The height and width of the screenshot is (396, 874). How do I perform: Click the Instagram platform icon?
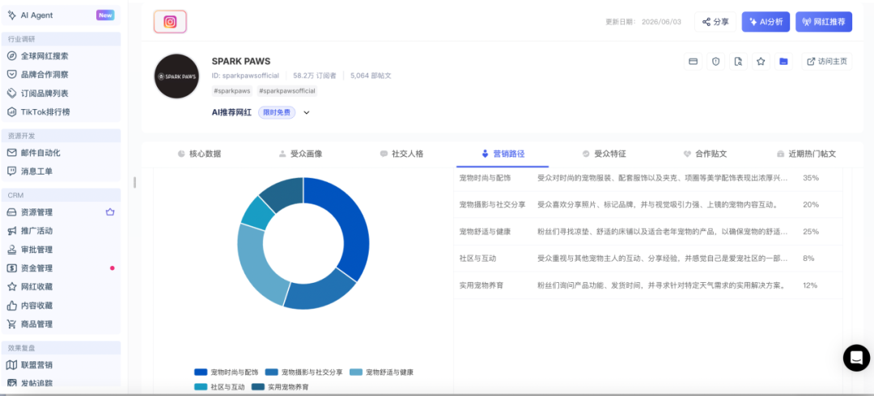click(170, 22)
